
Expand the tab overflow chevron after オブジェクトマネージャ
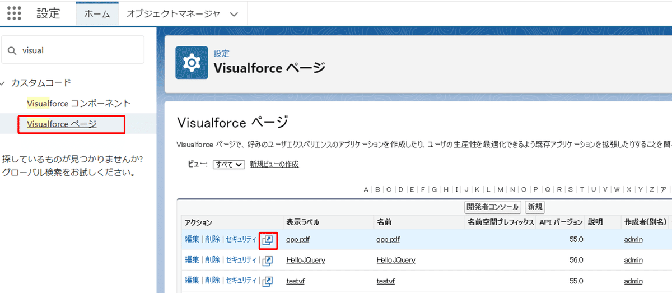(x=234, y=14)
